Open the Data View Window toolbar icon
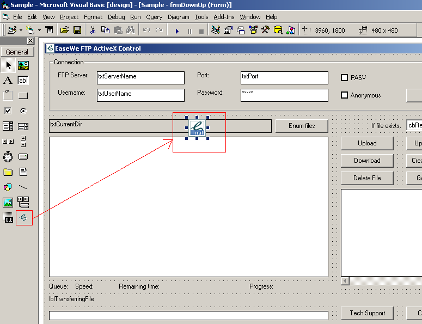 (278, 30)
